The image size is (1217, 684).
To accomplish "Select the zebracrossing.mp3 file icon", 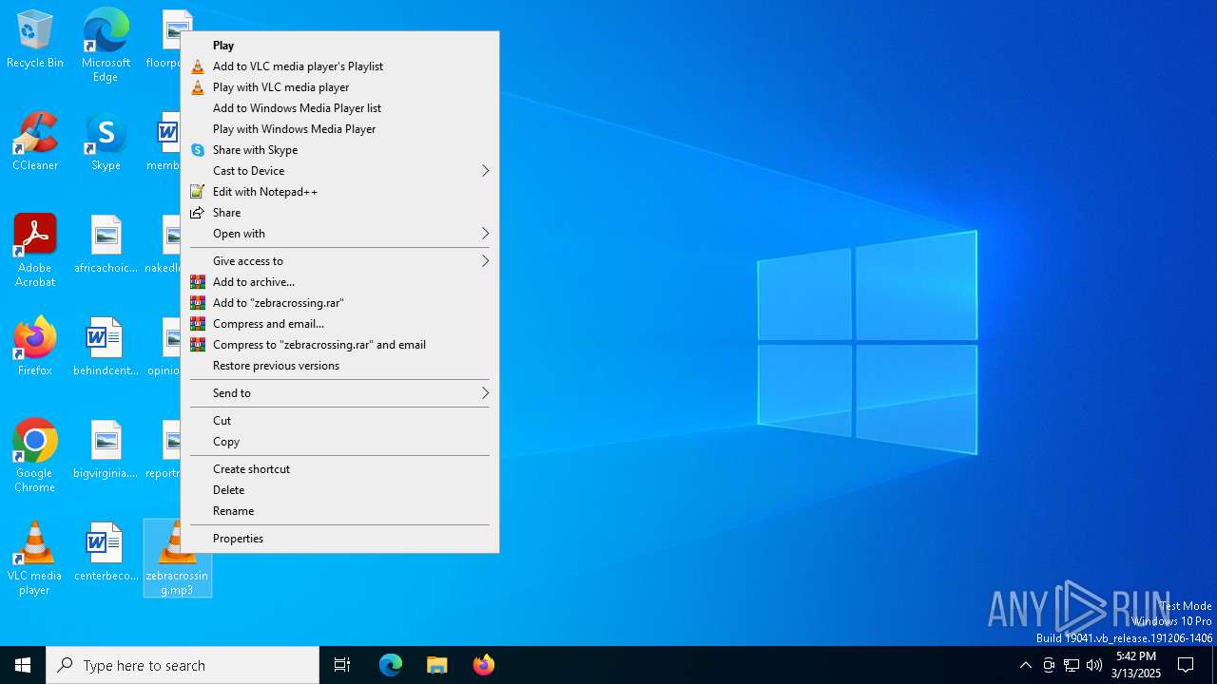I will (x=177, y=559).
